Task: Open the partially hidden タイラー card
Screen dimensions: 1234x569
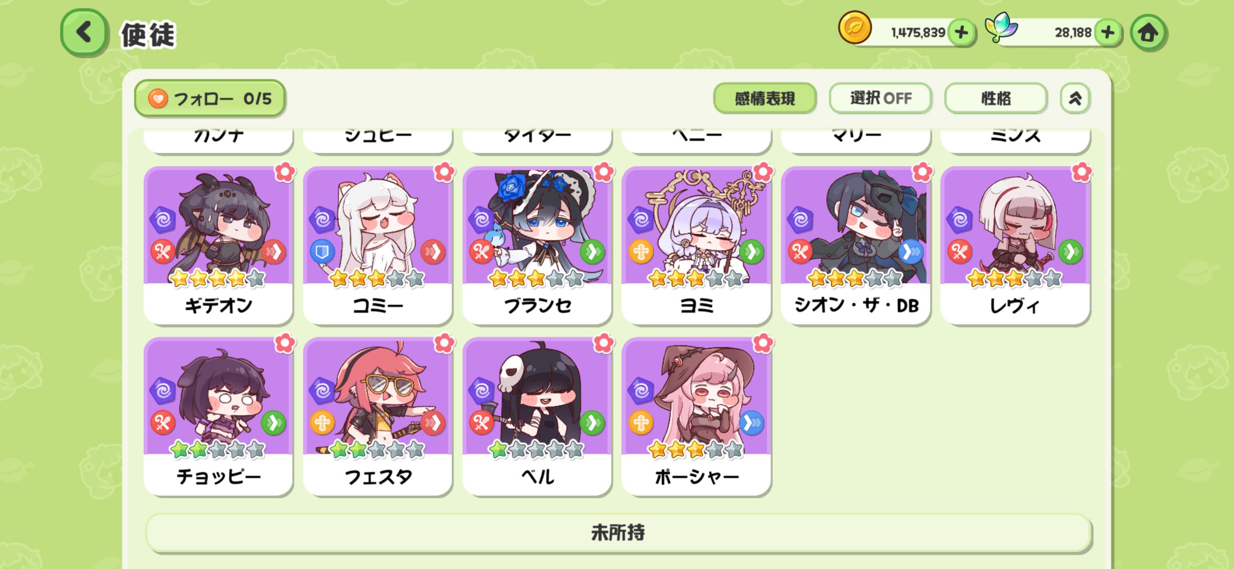Action: click(x=537, y=140)
